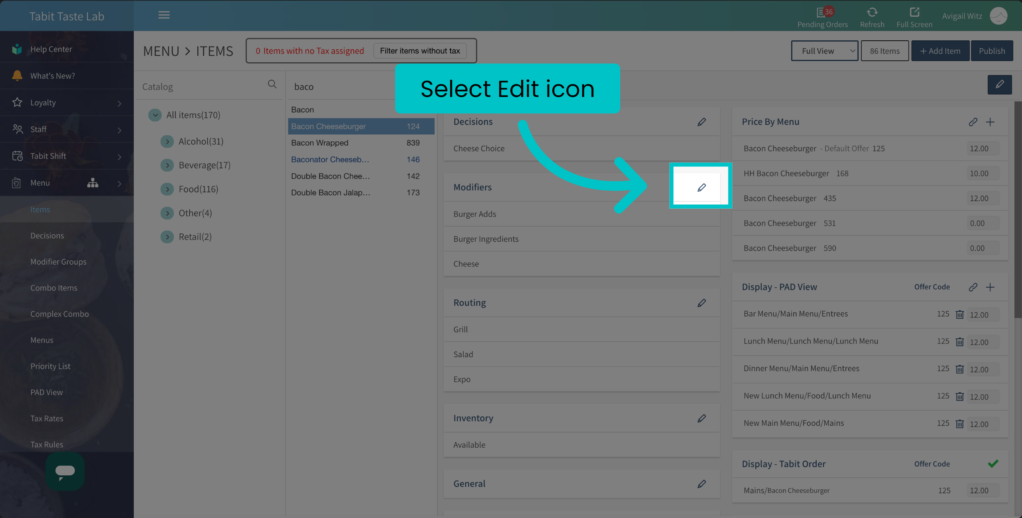Enter Full Screen mode

pos(914,12)
